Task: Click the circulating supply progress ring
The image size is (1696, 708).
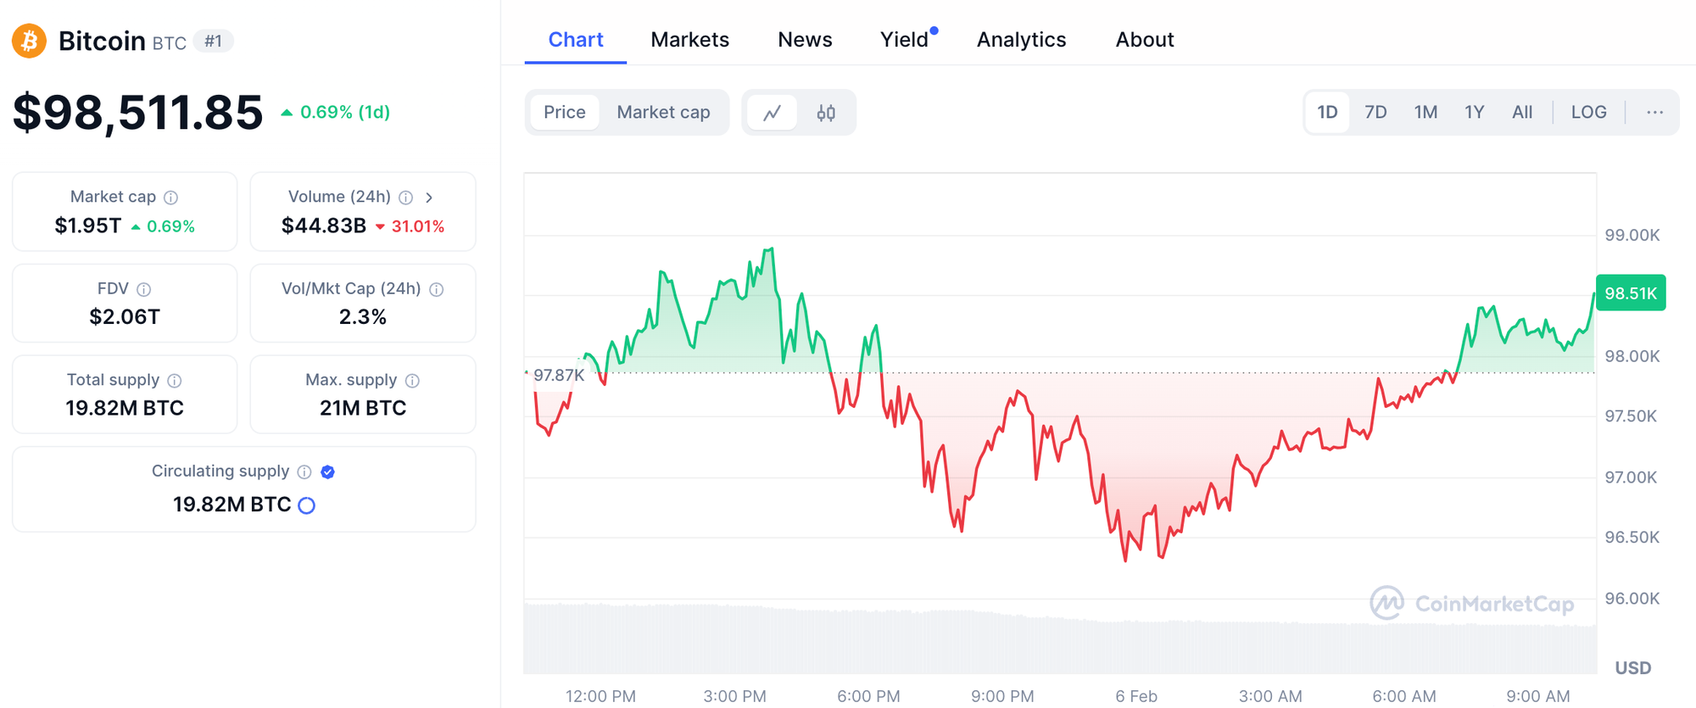Action: click(x=307, y=505)
